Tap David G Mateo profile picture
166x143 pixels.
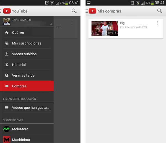tap(6, 22)
